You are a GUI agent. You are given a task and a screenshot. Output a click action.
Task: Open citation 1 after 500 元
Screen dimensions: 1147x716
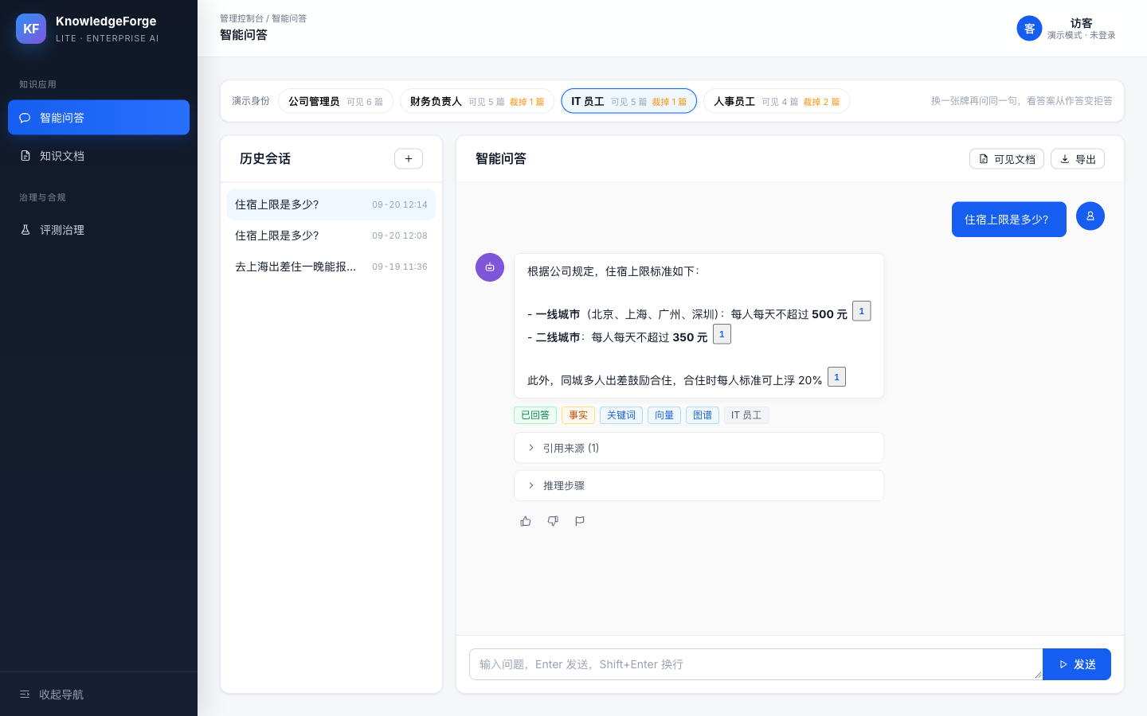[861, 311]
